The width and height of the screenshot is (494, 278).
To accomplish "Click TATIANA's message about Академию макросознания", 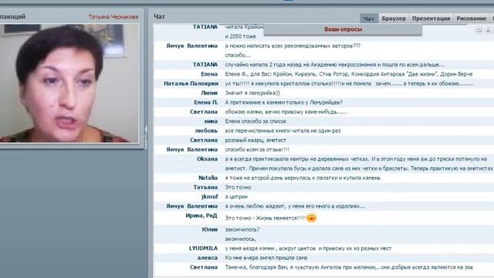I will (x=335, y=65).
